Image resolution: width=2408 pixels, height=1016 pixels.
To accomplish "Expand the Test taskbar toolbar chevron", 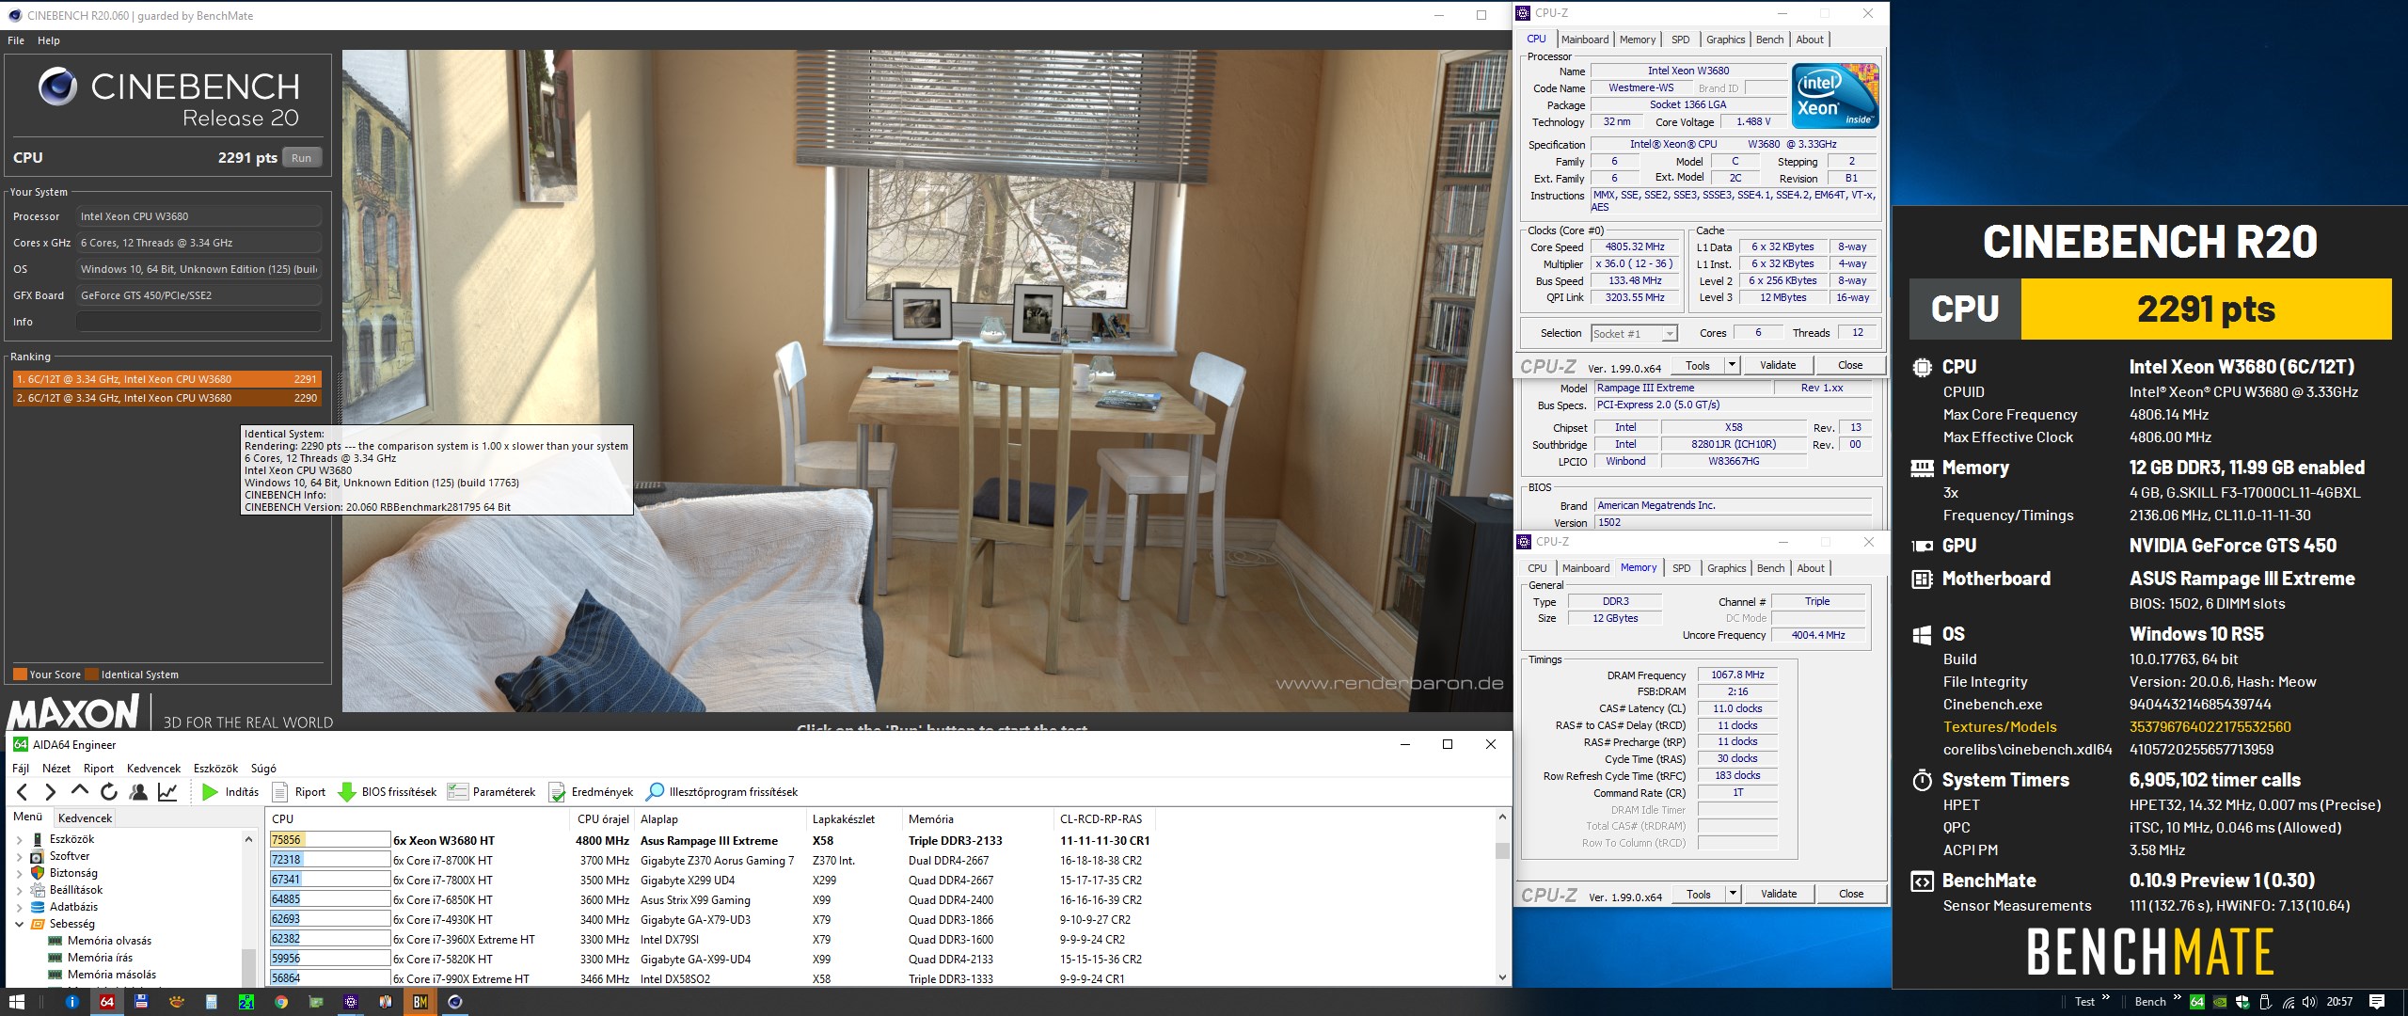I will pos(2105,998).
